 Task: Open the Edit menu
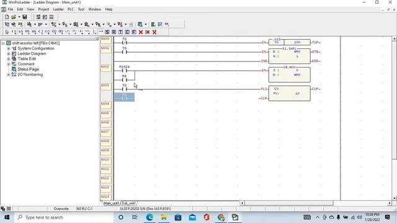(x=20, y=9)
